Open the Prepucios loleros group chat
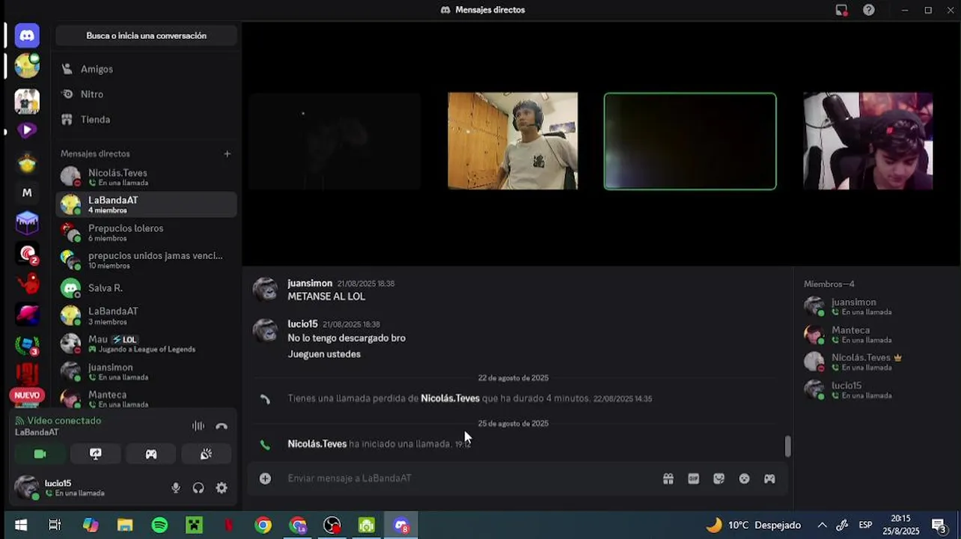The image size is (961, 539). point(146,232)
